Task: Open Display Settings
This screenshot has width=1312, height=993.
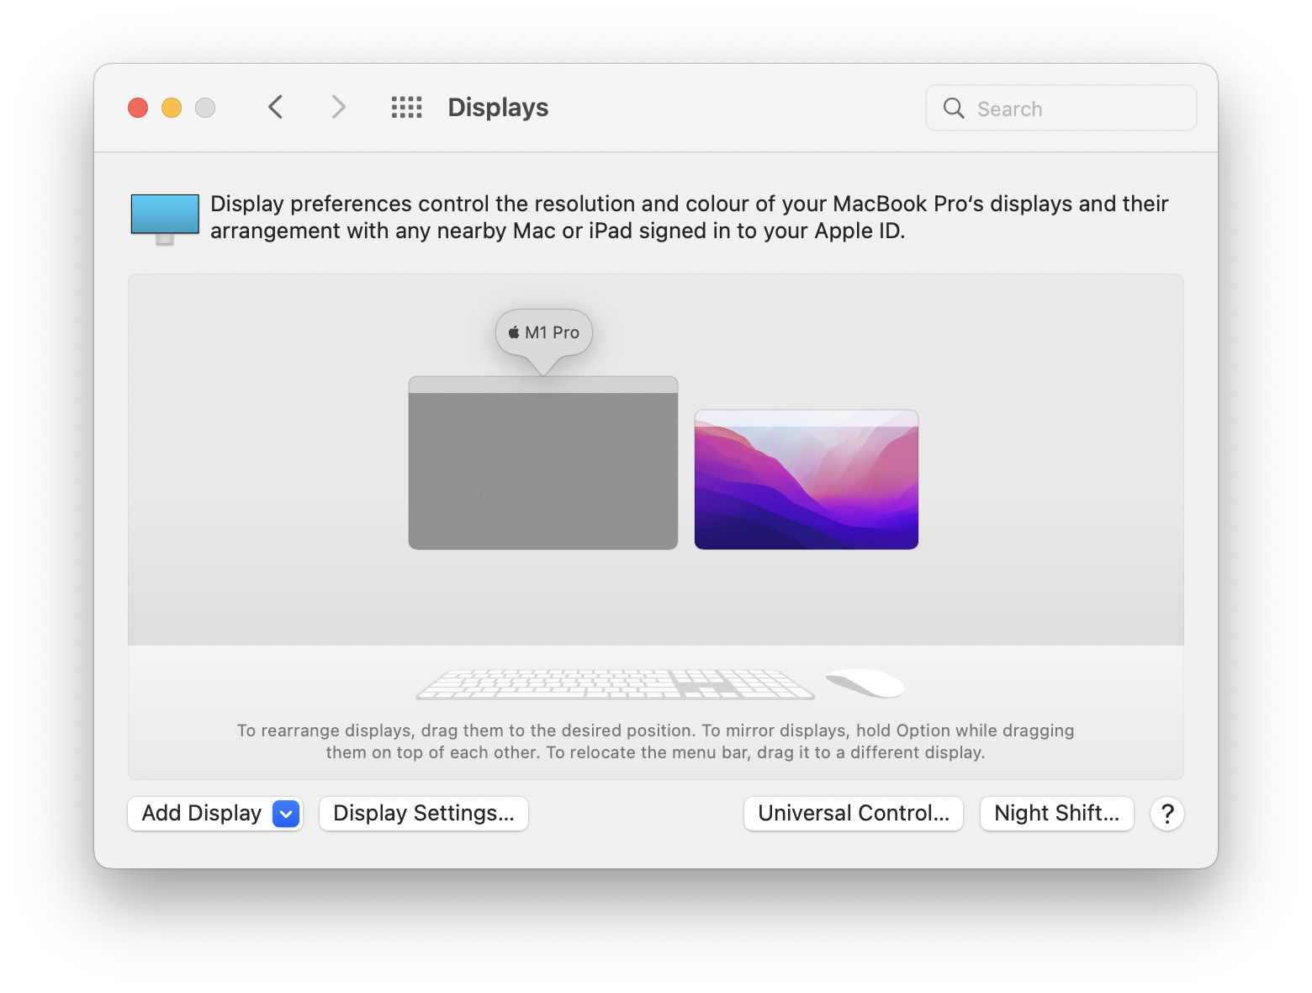Action: click(x=423, y=813)
